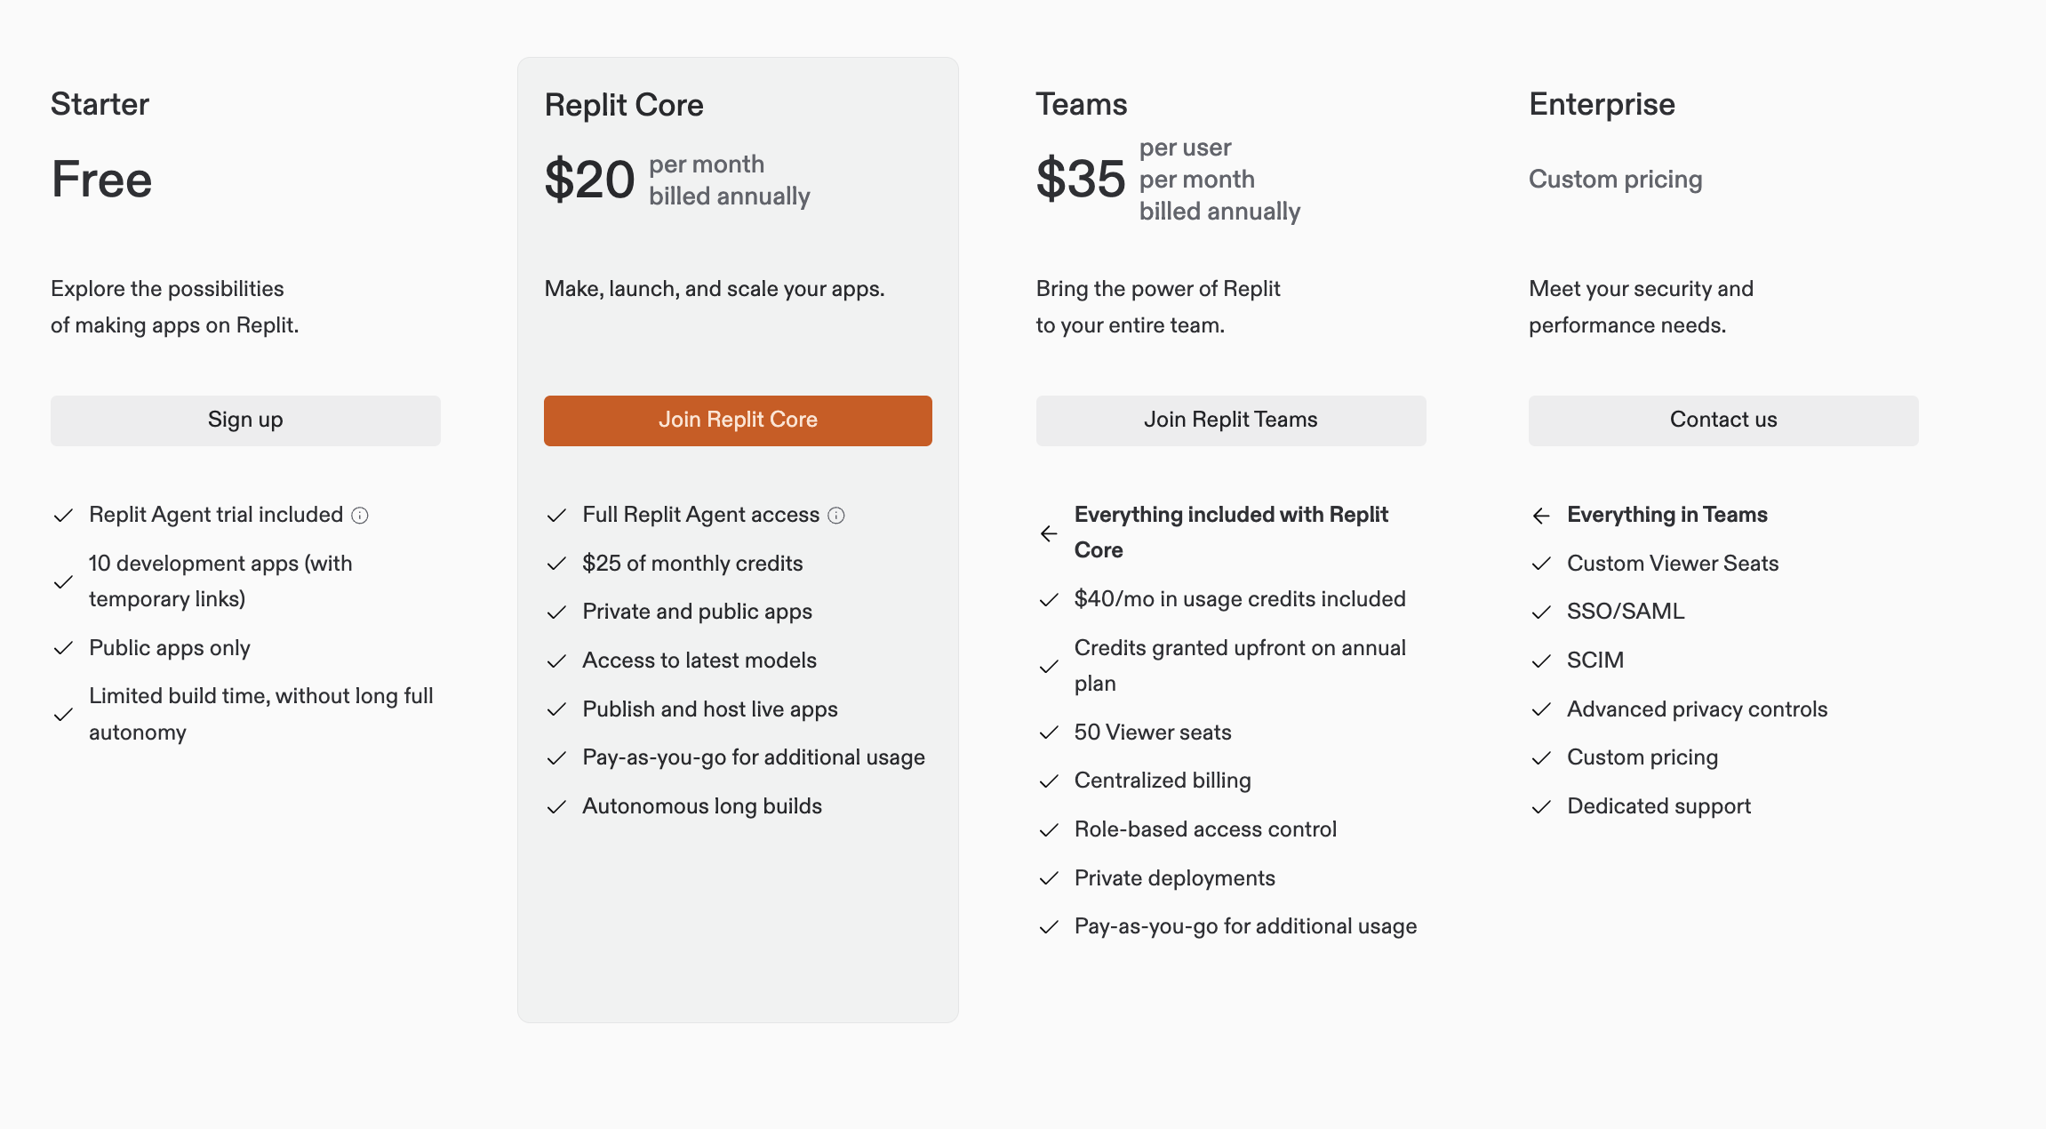Viewport: 2046px width, 1129px height.
Task: Click the arrow icon next to Everything in Teams
Action: tap(1541, 515)
